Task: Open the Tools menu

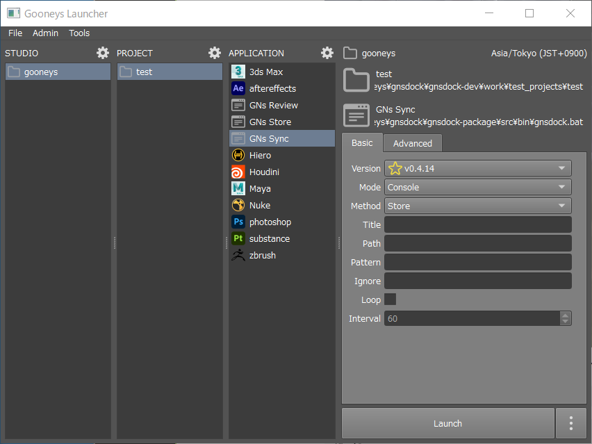Action: pos(79,33)
